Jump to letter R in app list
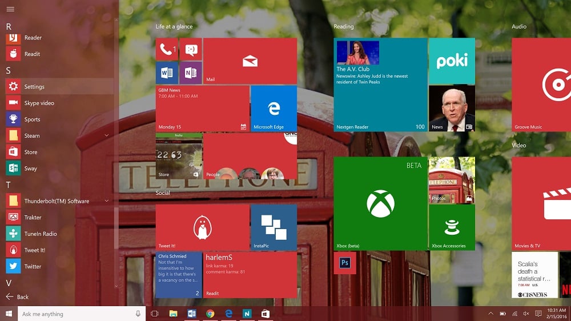Image resolution: width=571 pixels, height=321 pixels. 9,27
